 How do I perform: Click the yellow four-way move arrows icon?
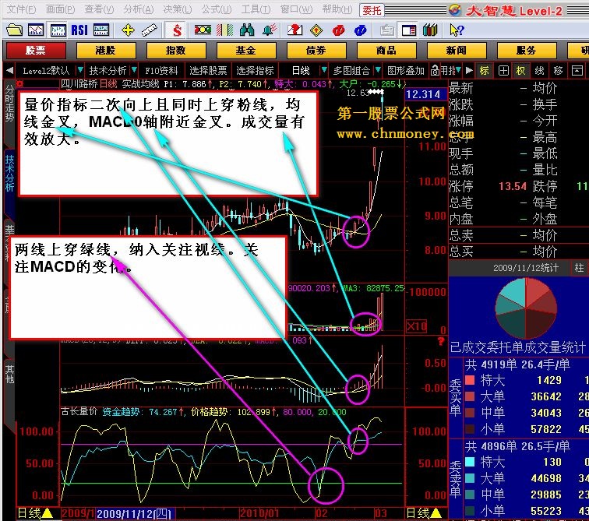(128, 30)
